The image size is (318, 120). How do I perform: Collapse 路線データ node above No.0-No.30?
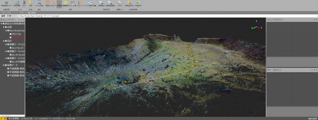pyautogui.click(x=6, y=44)
